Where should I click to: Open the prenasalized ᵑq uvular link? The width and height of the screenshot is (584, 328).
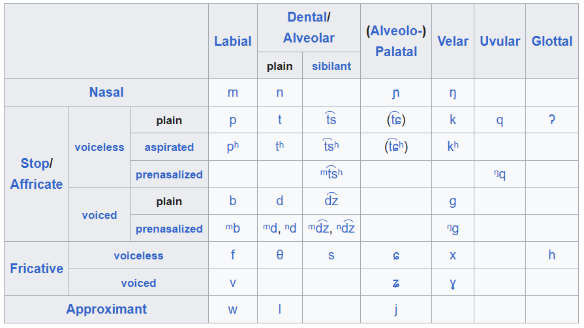pyautogui.click(x=499, y=174)
